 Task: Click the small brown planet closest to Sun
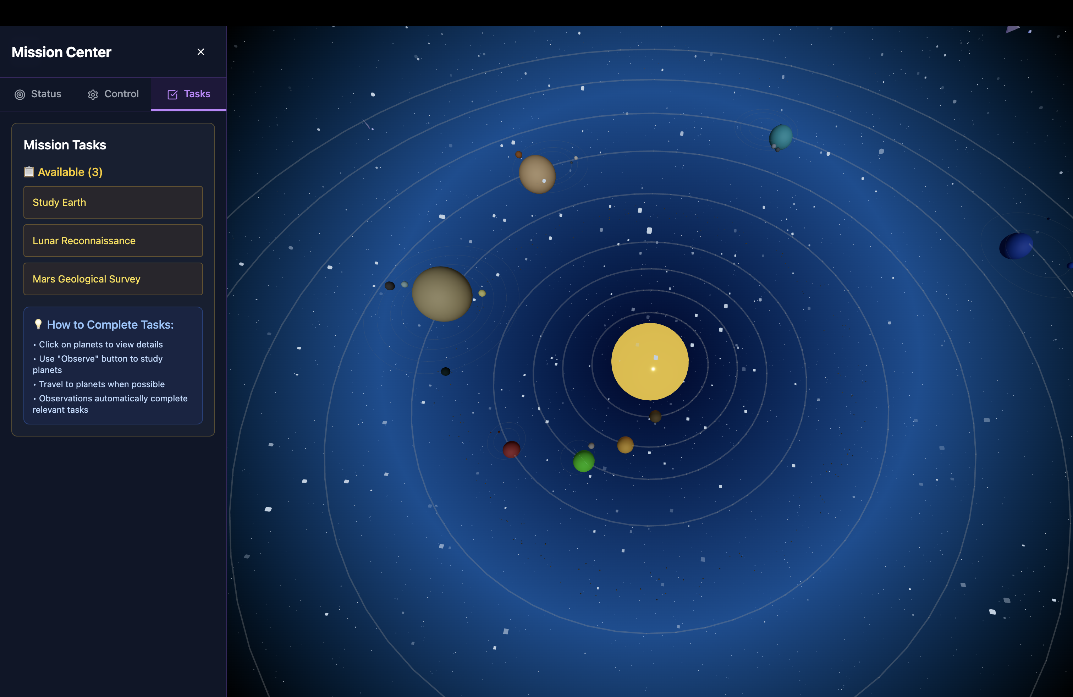click(x=655, y=416)
